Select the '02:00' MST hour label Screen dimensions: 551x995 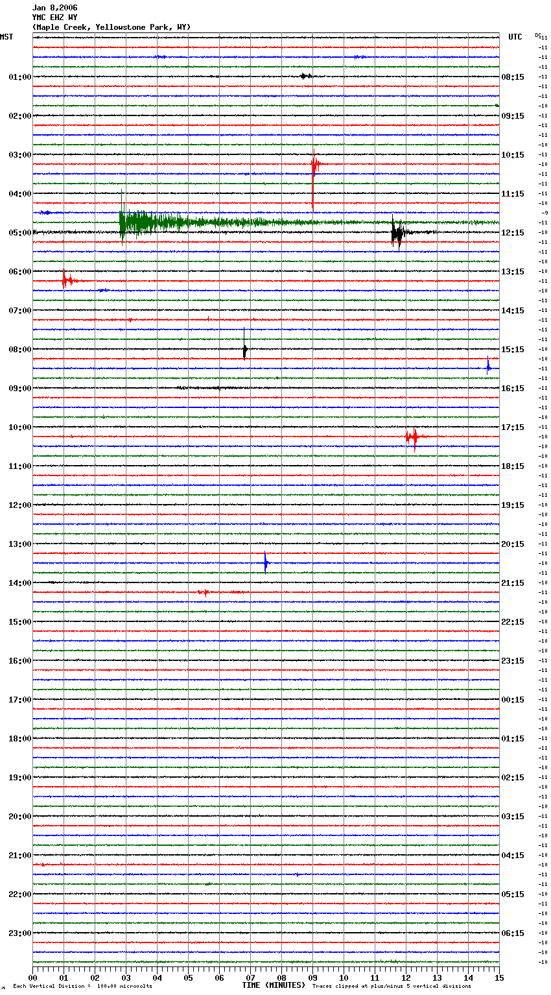20,116
